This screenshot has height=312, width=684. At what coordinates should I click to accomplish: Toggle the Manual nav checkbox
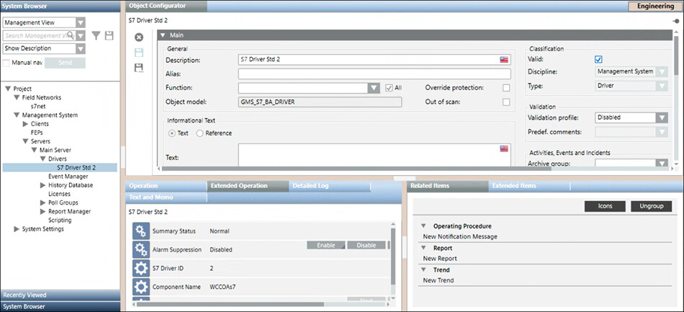point(6,63)
